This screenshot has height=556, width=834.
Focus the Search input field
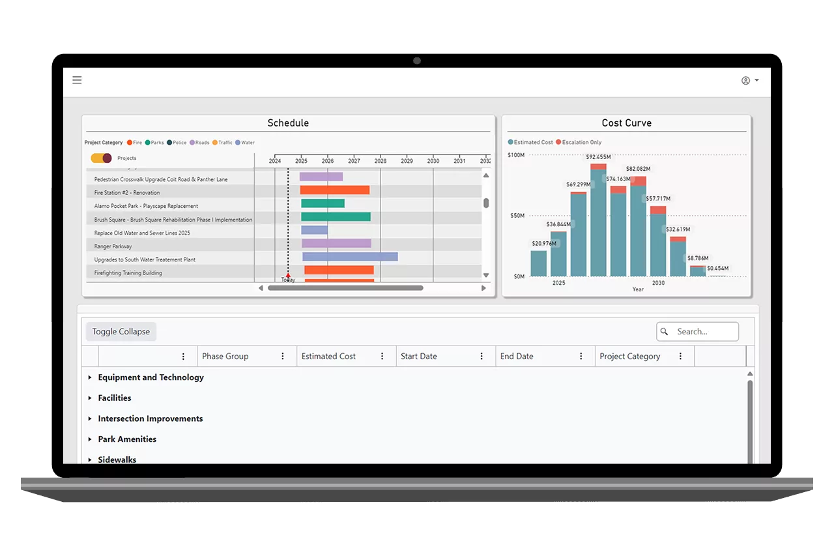[x=705, y=332]
